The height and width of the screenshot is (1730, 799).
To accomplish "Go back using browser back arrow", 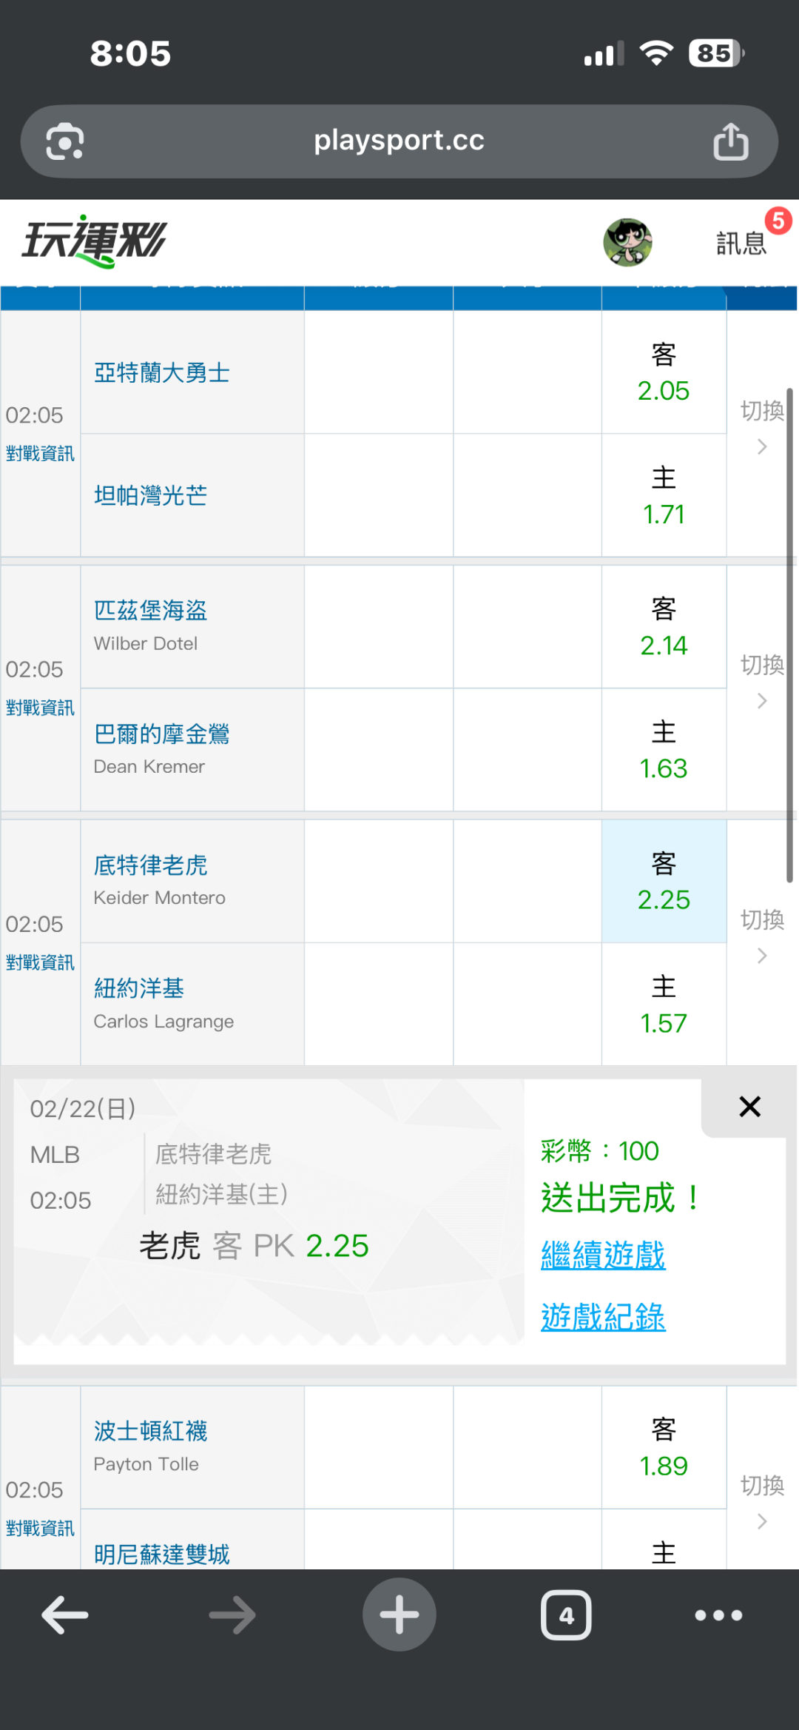I will 65,1615.
